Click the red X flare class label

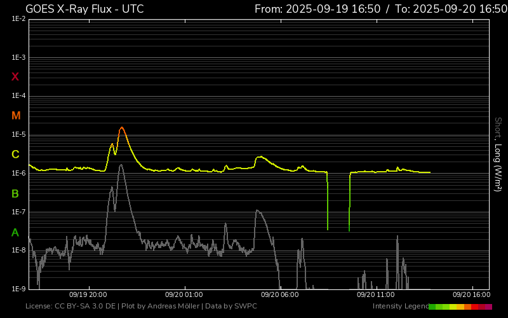(15, 77)
